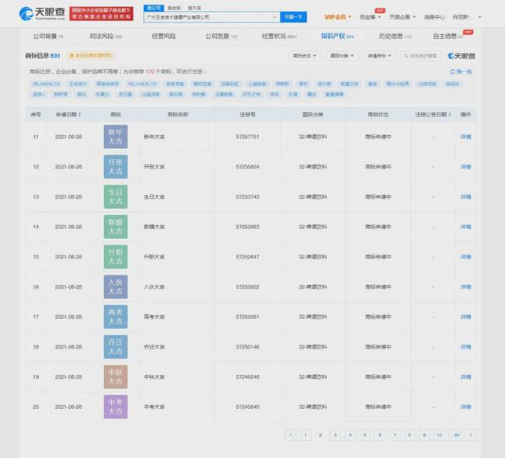Expand the 国际分类 filter dropdown

342,56
